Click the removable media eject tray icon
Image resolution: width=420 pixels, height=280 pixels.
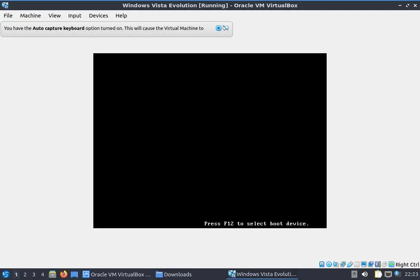[x=354, y=274]
